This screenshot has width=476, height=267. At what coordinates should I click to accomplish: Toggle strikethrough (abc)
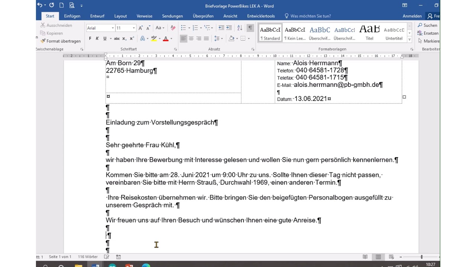[117, 39]
